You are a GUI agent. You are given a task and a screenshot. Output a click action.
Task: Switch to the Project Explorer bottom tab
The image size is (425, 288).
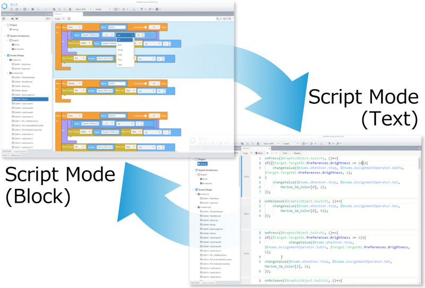[x=21, y=151]
